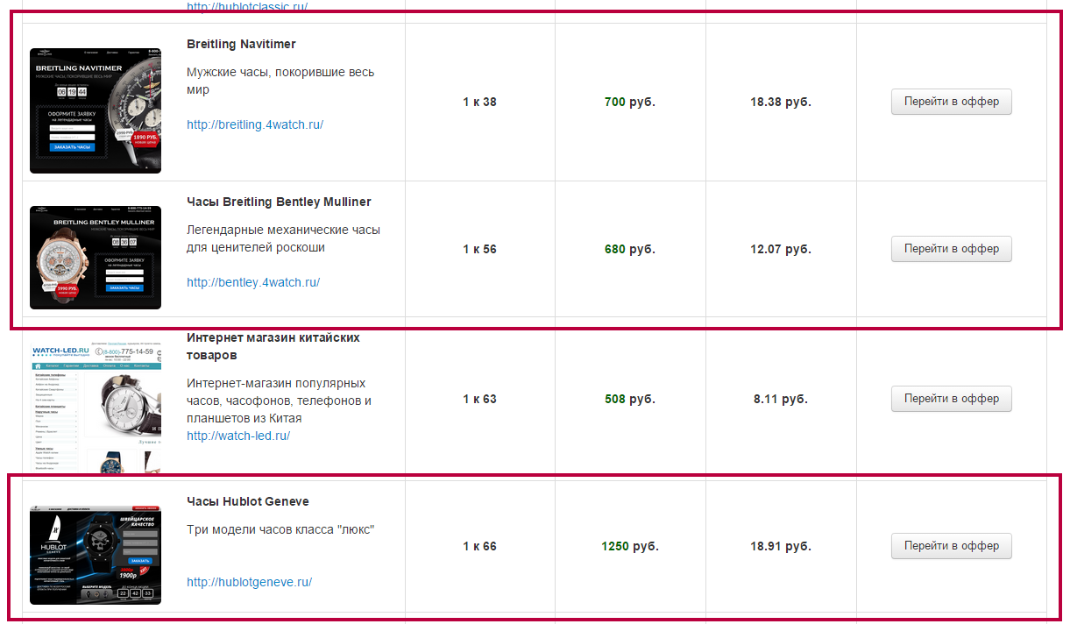Select the 'Часы Hublot Geneve' title
Screen dimensions: 1070x624
(248, 501)
